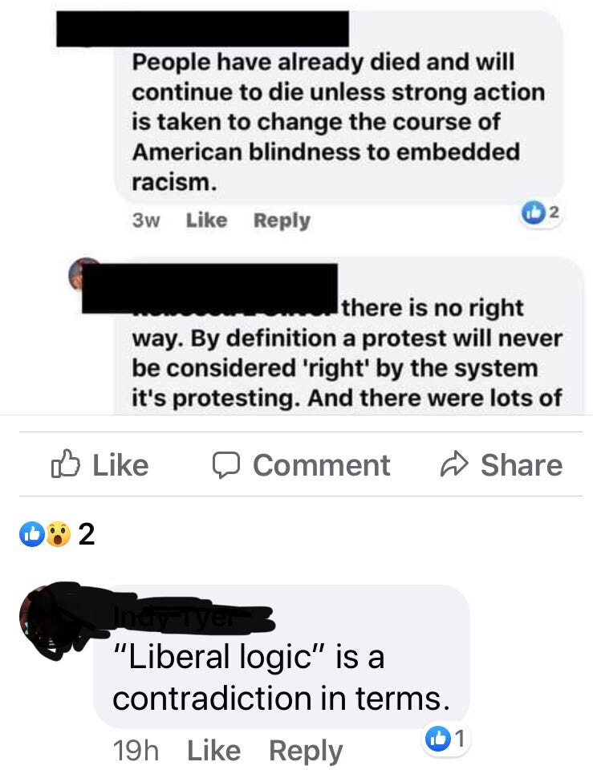Open the reaction count of 2 on the post
Viewport: 593px width, 778px height.
coord(87,534)
